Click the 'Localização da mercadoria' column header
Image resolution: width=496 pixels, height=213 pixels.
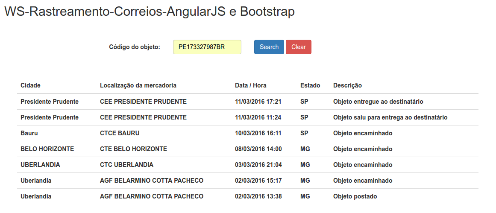[x=138, y=85]
